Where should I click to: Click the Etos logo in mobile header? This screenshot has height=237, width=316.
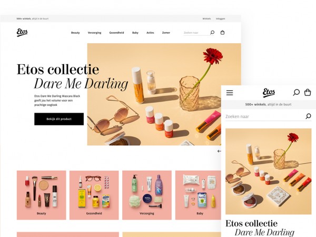269,93
